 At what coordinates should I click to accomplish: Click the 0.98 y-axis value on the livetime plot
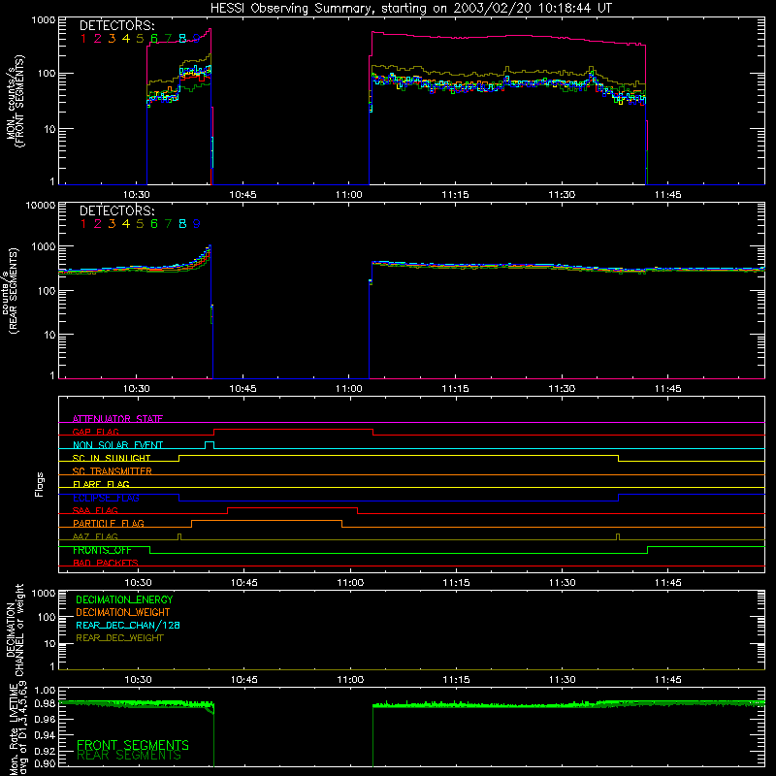(45, 703)
